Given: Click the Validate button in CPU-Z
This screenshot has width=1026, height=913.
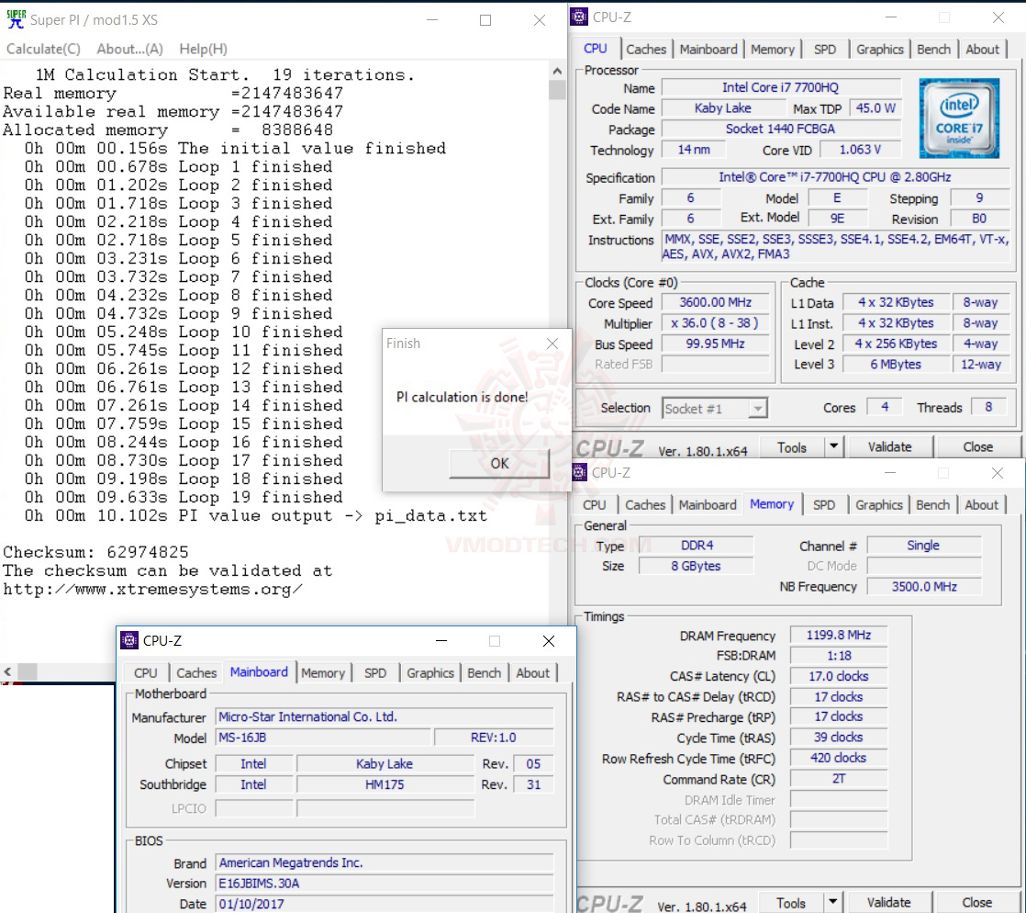Looking at the screenshot, I should (889, 446).
